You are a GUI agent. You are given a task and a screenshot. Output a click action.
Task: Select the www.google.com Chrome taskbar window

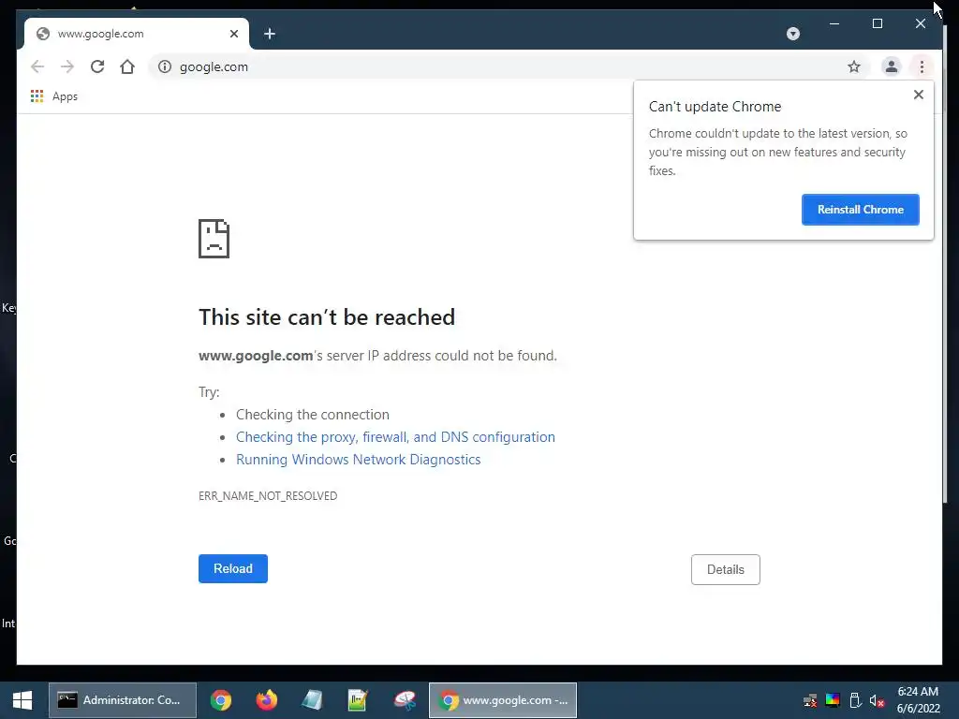click(x=503, y=700)
